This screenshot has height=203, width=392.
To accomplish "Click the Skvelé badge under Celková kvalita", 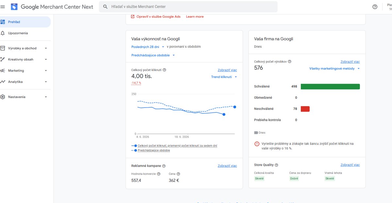I will click(259, 178).
